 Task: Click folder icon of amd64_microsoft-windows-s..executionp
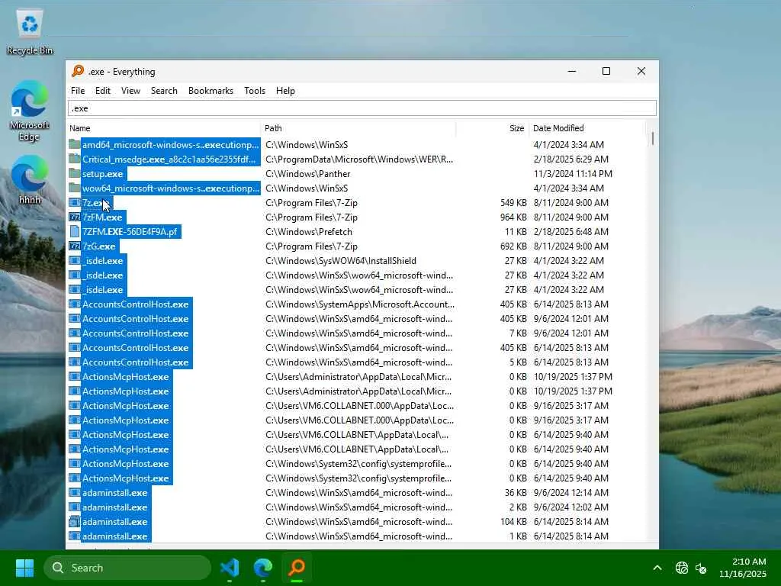(74, 144)
